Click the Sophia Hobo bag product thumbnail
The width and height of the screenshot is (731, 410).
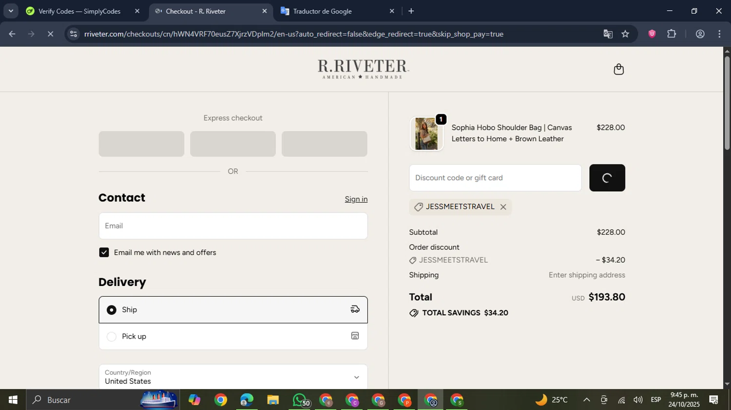[x=426, y=134]
